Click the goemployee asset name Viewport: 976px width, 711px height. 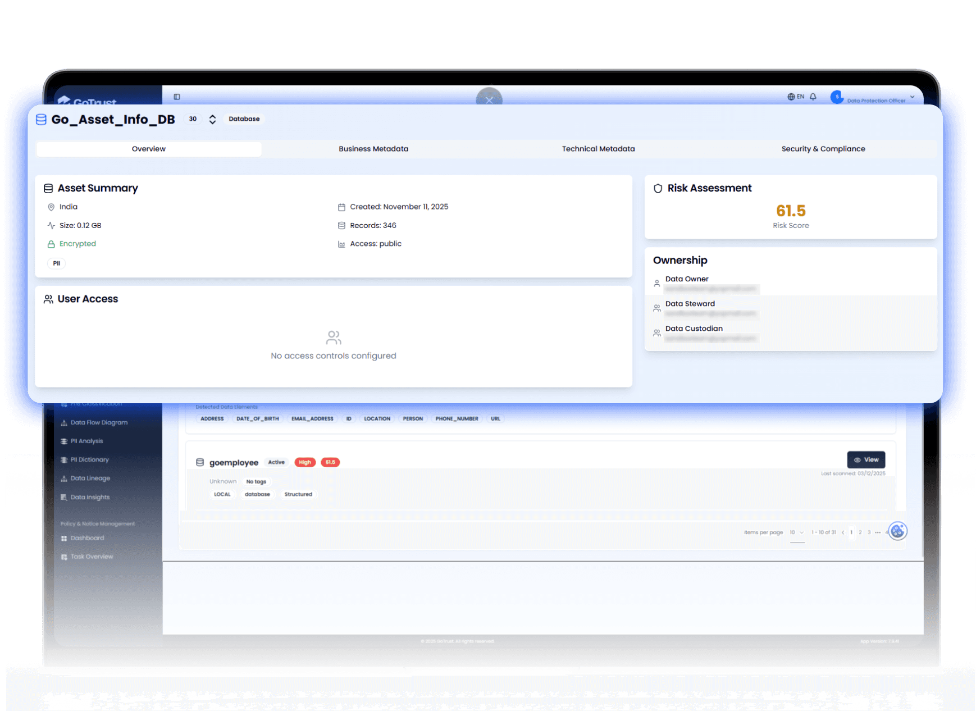click(234, 463)
